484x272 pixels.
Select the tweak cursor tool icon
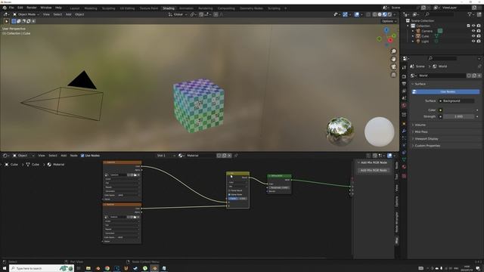coord(6,21)
